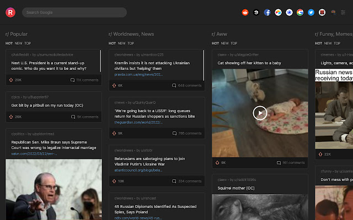Select TOP tab under r/ Popular
The image size is (353, 220).
(x=28, y=43)
